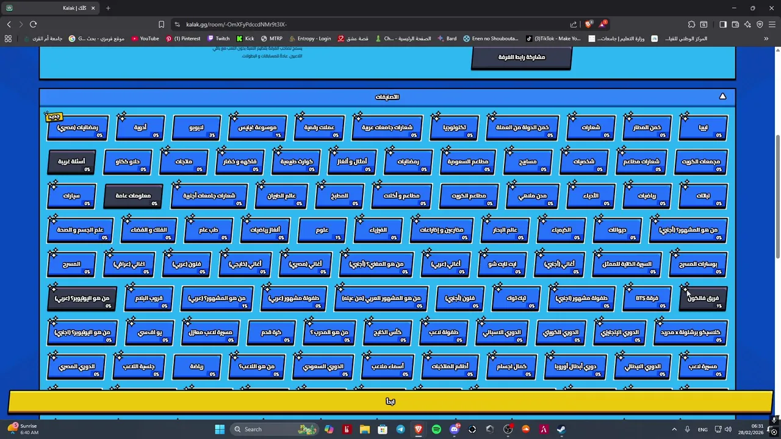Open the Brave main hamburger menu
This screenshot has width=781, height=439.
pyautogui.click(x=772, y=24)
